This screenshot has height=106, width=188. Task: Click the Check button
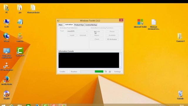[97, 39]
